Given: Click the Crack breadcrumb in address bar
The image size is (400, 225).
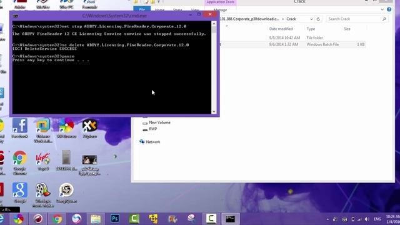Looking at the screenshot, I should pyautogui.click(x=291, y=19).
